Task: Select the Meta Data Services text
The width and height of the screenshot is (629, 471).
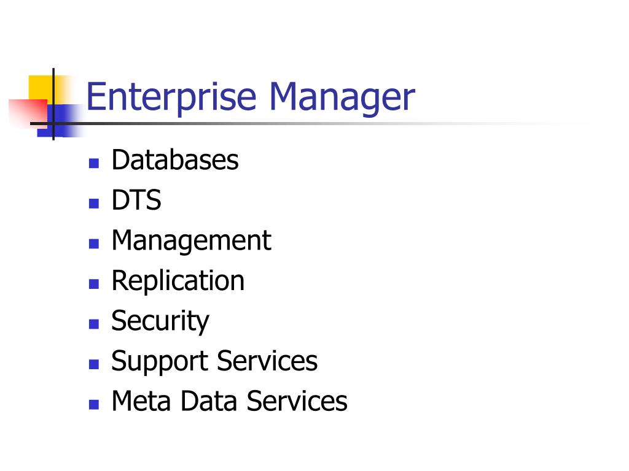Action: pyautogui.click(x=229, y=401)
